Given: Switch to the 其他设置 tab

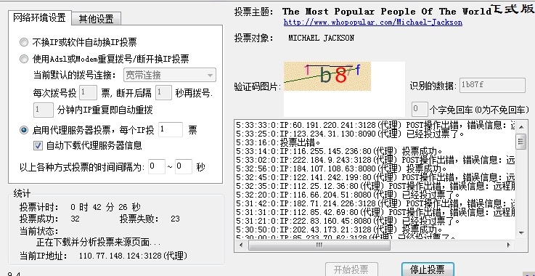Looking at the screenshot, I should 97,19.
